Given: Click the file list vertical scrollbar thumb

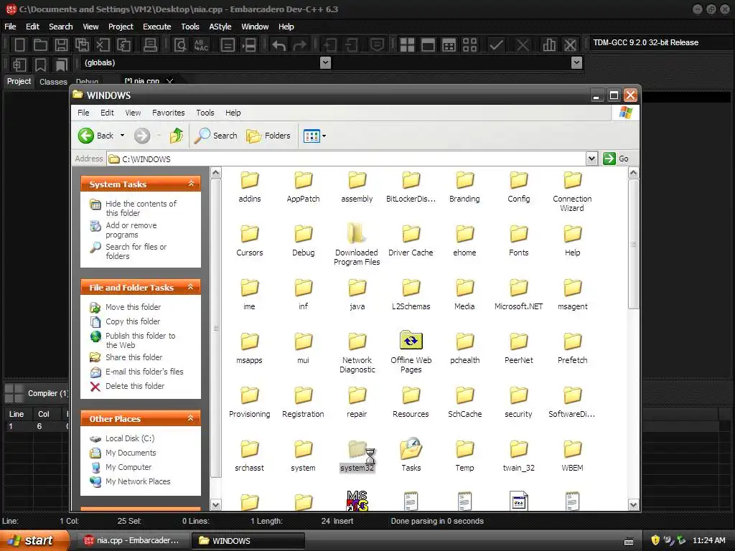Looking at the screenshot, I should pyautogui.click(x=633, y=244).
